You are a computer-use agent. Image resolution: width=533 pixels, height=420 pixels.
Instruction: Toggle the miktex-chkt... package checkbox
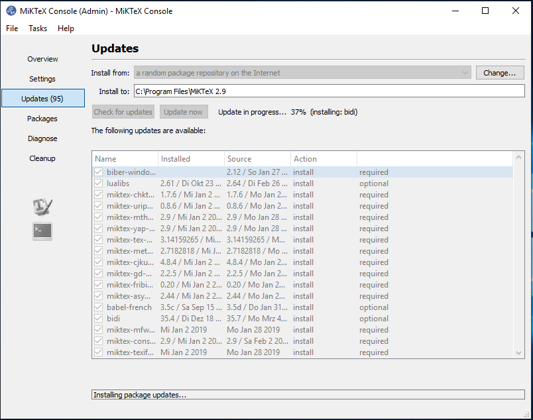98,194
